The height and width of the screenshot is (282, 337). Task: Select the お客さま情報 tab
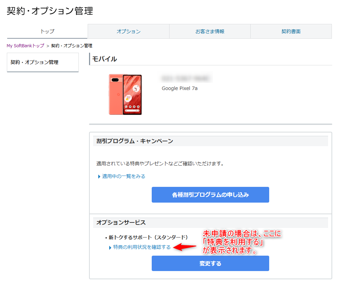click(x=210, y=31)
